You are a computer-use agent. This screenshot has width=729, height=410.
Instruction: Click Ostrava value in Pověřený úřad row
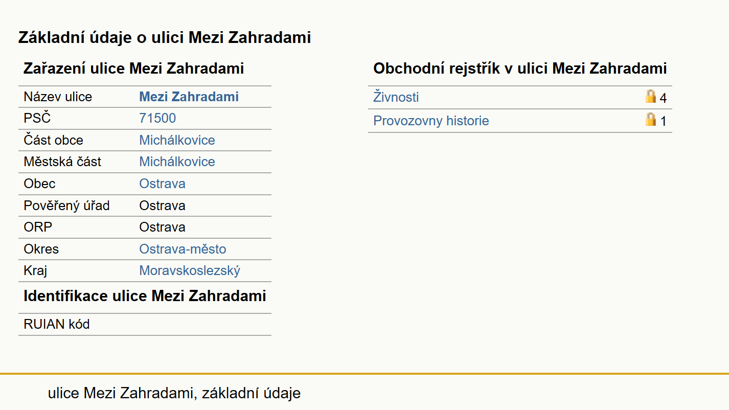(162, 206)
